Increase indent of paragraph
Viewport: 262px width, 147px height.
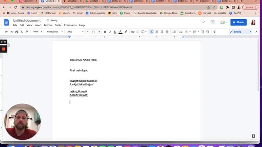208,32
